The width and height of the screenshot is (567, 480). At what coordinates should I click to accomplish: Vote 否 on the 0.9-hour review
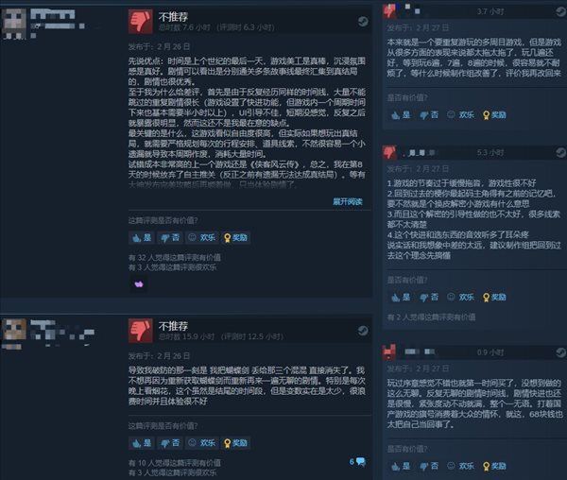point(429,466)
